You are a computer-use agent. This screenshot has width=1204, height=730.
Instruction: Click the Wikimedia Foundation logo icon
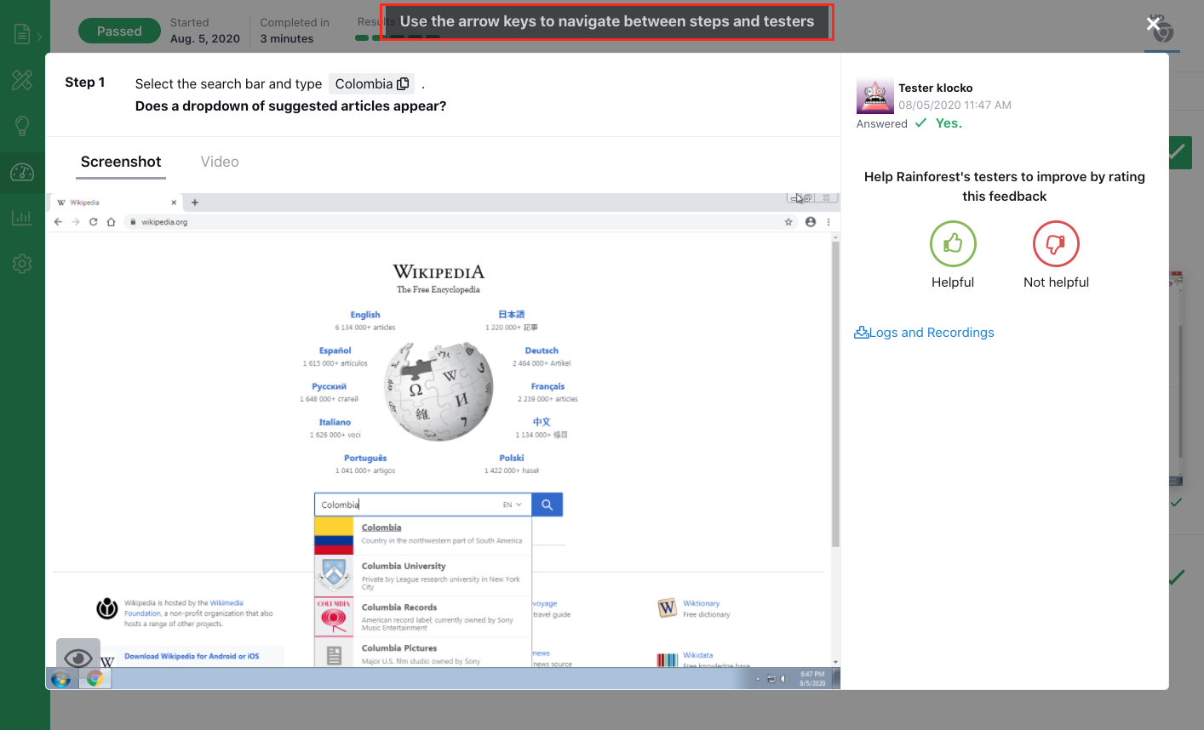coord(107,608)
